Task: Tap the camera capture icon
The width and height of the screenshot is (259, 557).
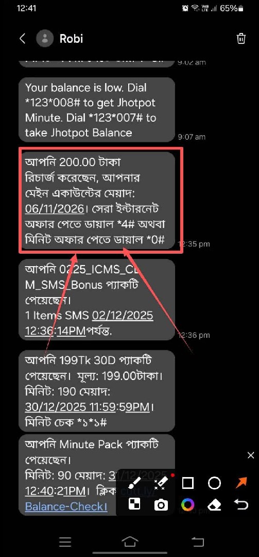Action: pyautogui.click(x=161, y=504)
